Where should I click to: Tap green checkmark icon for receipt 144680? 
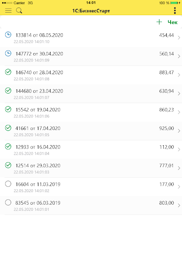click(8, 91)
